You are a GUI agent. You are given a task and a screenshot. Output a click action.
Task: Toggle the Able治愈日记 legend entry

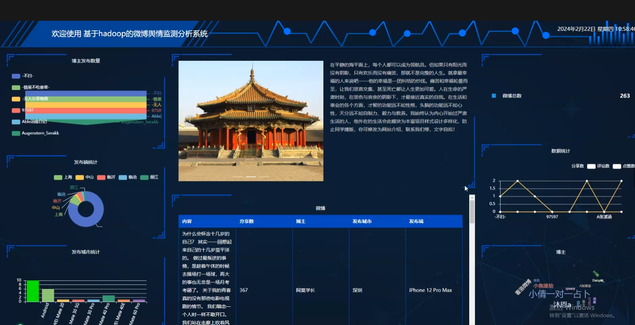(x=29, y=122)
